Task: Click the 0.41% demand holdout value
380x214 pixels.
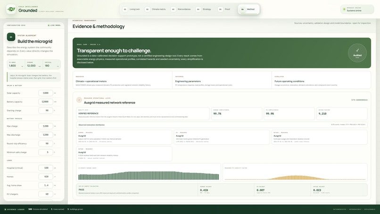Action: click(204, 190)
